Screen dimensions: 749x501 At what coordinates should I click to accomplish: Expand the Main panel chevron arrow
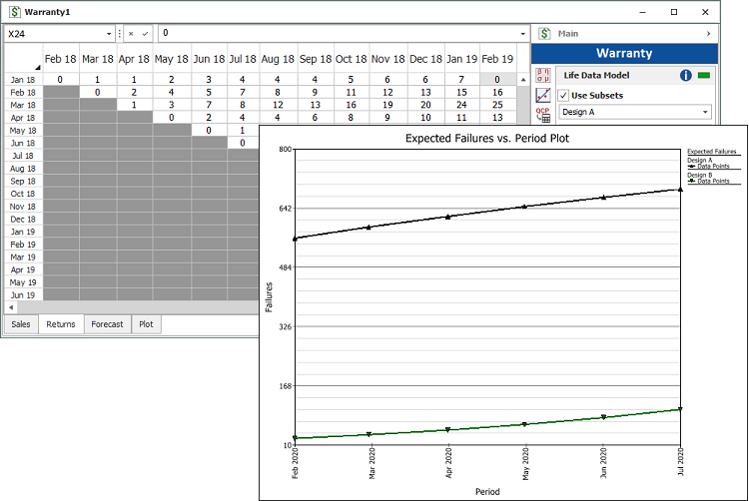tap(709, 34)
